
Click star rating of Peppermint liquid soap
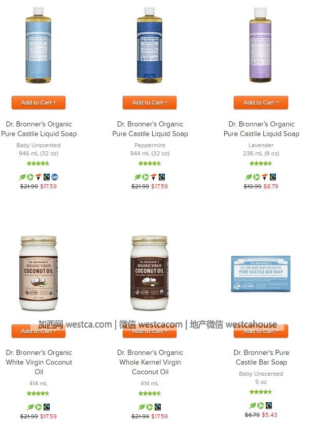tap(150, 163)
